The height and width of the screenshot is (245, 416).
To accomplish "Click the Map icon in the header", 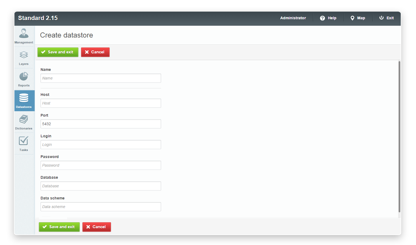I will coord(353,18).
